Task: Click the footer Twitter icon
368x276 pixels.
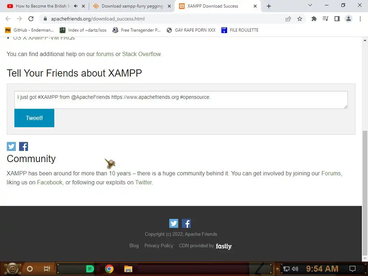Action: click(x=174, y=224)
